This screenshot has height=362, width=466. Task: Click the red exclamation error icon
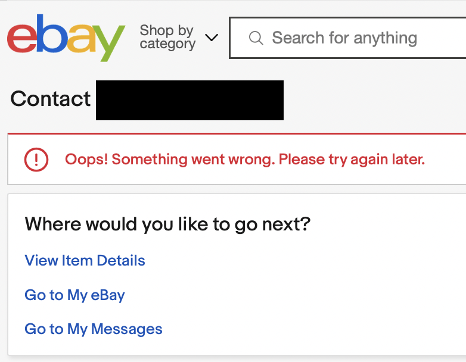pyautogui.click(x=36, y=160)
